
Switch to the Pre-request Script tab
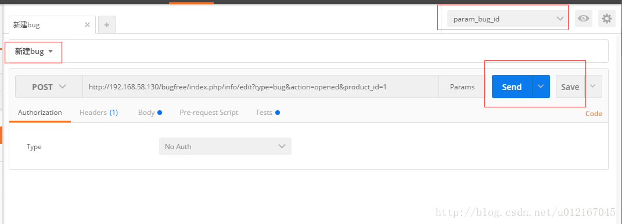coord(209,113)
